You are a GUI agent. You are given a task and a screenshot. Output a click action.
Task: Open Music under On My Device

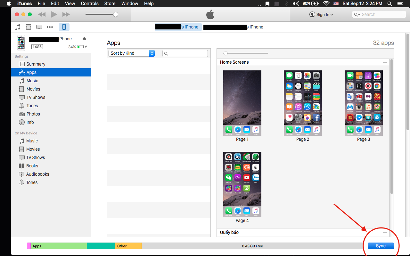pos(51,141)
